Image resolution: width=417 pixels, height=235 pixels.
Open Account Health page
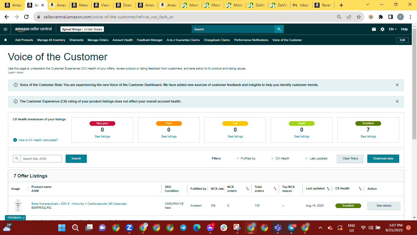(x=123, y=40)
